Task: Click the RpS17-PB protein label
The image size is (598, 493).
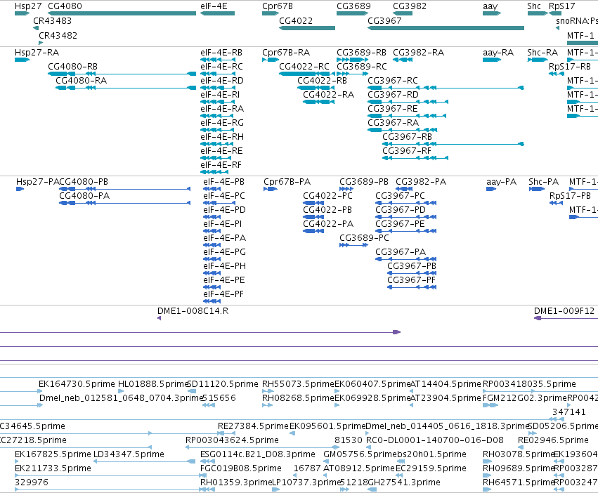Action: pyautogui.click(x=570, y=196)
